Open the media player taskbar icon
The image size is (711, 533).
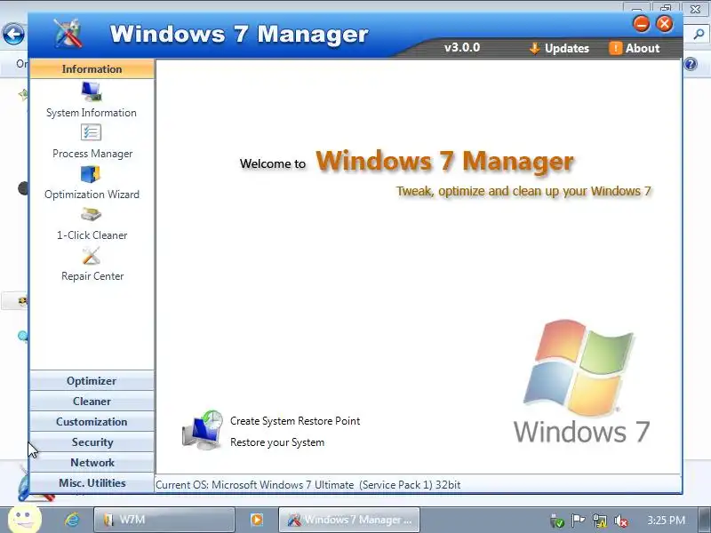[x=257, y=520]
